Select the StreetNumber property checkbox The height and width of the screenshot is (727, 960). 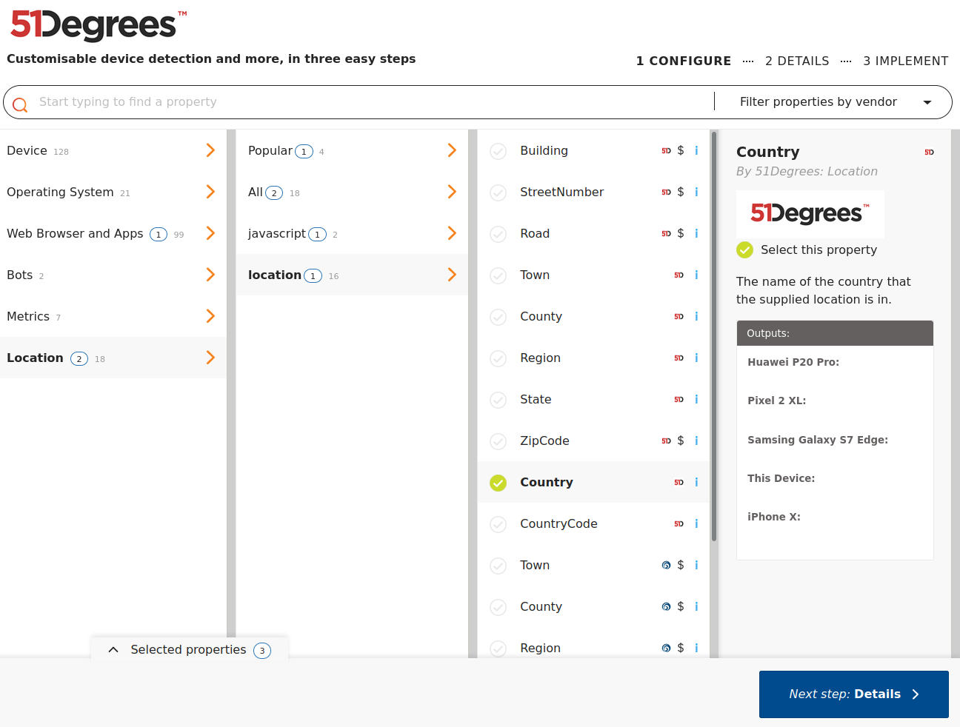tap(499, 192)
